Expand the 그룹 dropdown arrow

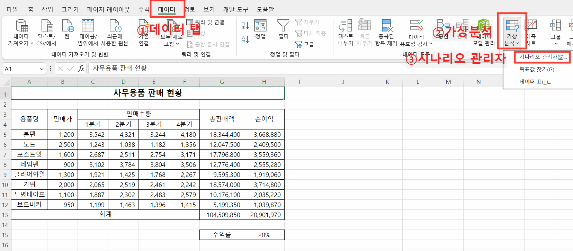coord(556,44)
